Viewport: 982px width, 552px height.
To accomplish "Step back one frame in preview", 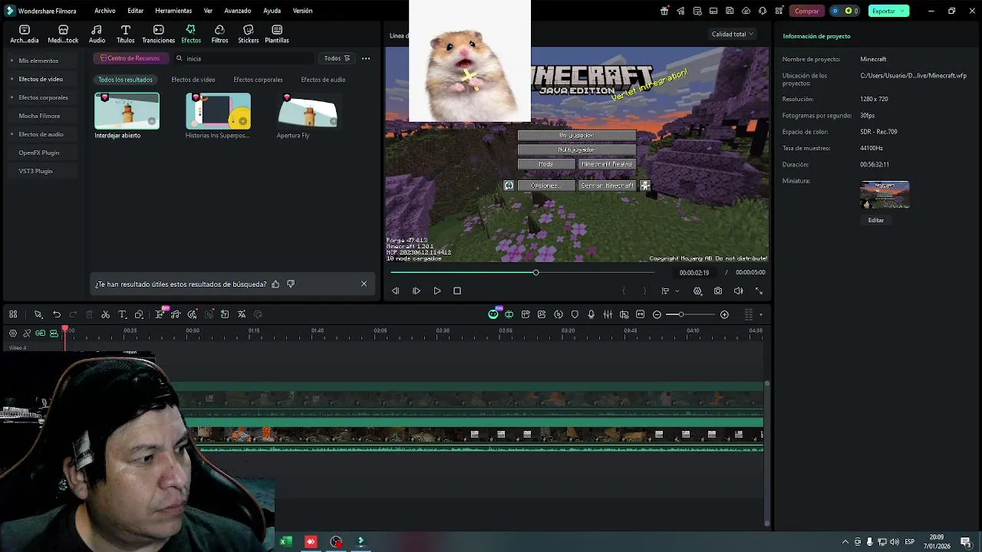I will (395, 291).
